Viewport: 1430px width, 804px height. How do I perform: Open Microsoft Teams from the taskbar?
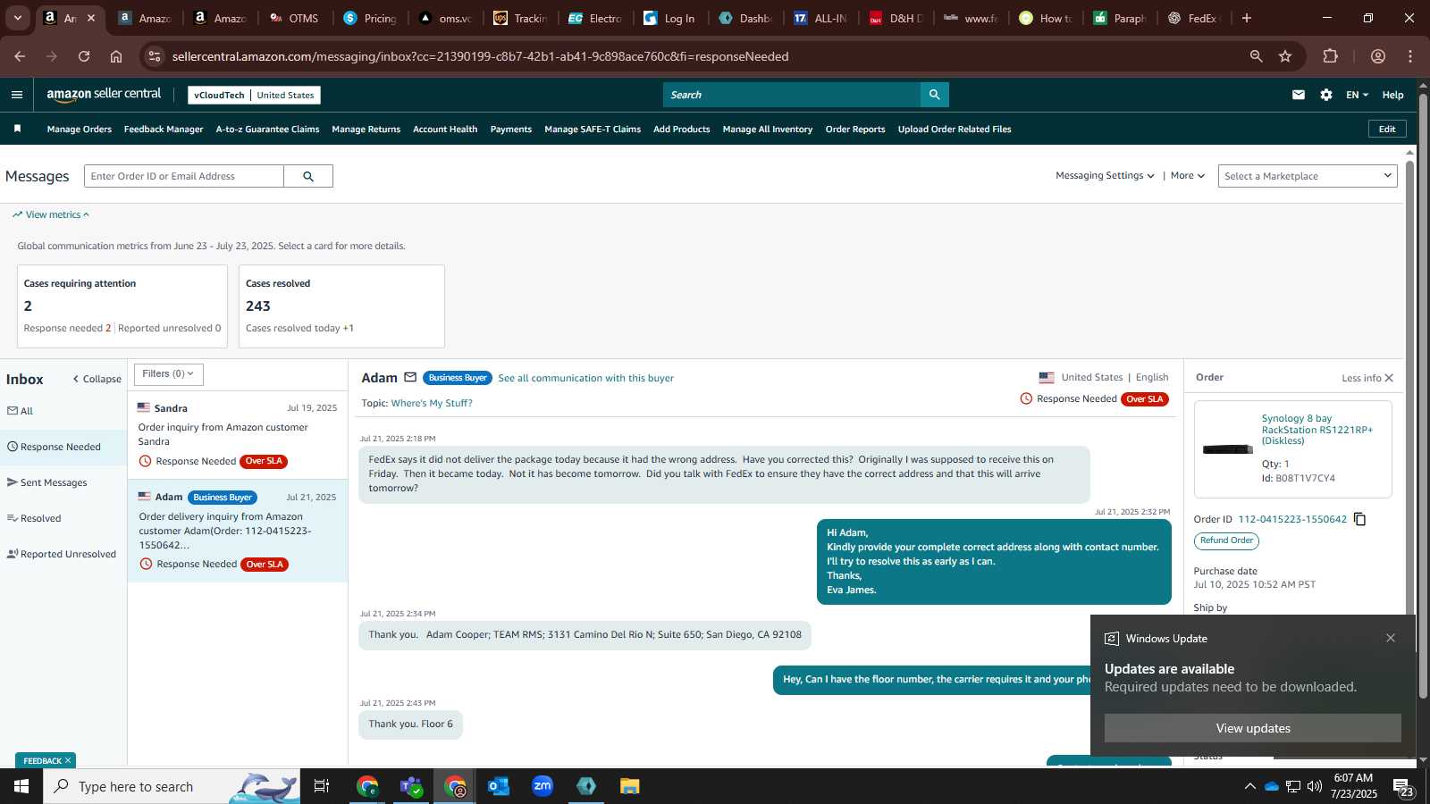[411, 786]
